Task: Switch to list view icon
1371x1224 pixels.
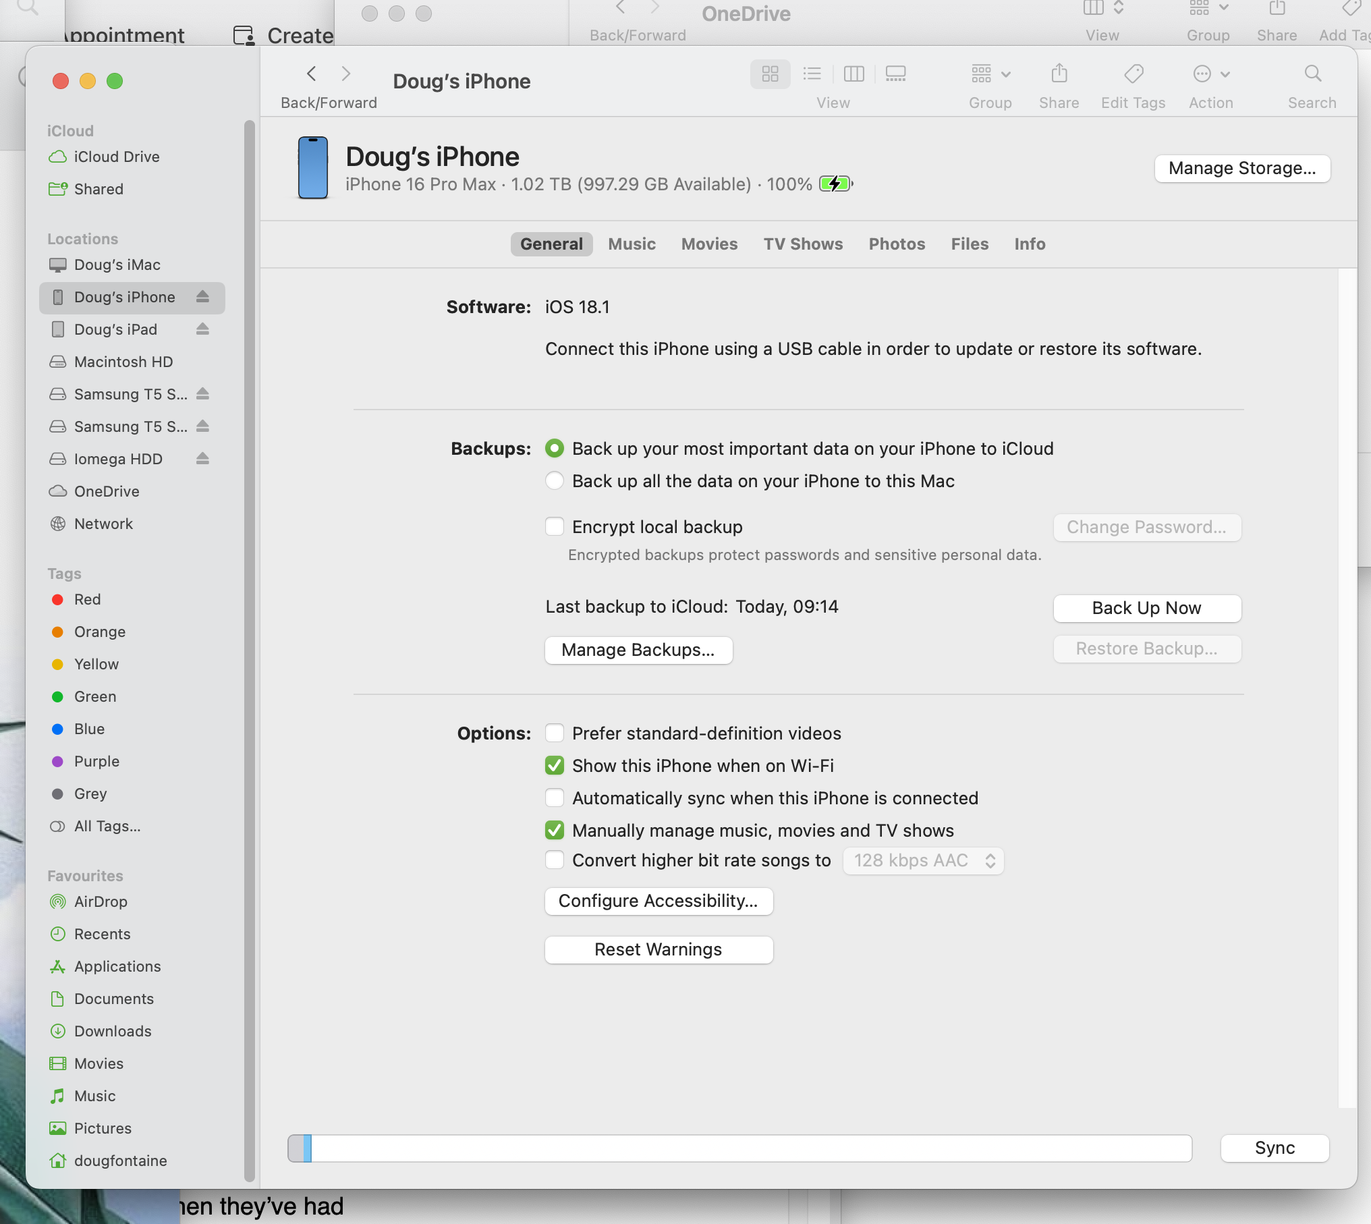Action: pos(812,74)
